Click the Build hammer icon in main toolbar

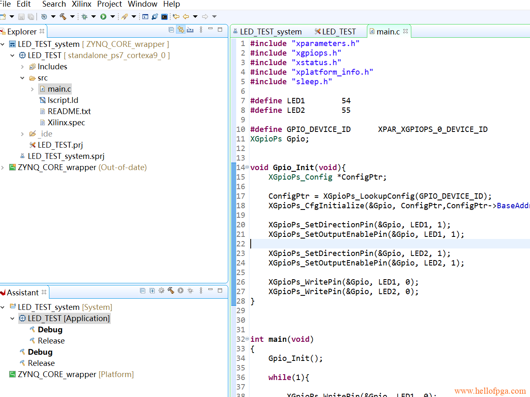(63, 17)
